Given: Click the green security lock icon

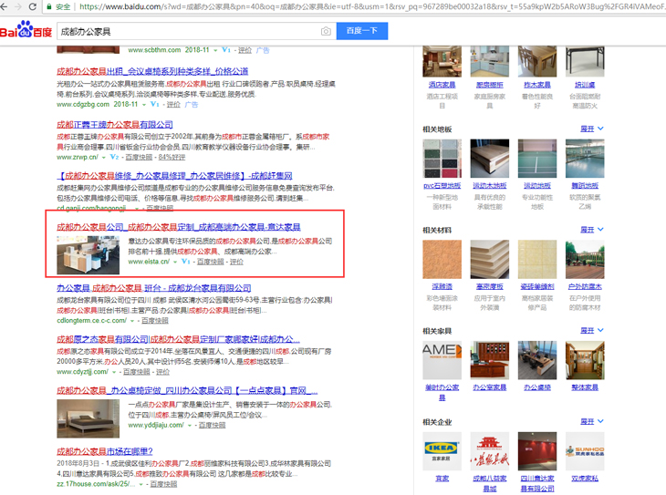Looking at the screenshot, I should pos(50,6).
